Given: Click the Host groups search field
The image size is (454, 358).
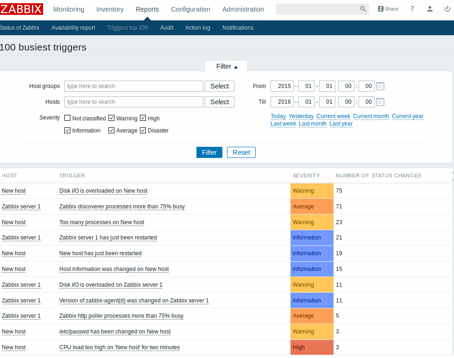Looking at the screenshot, I should [x=134, y=86].
